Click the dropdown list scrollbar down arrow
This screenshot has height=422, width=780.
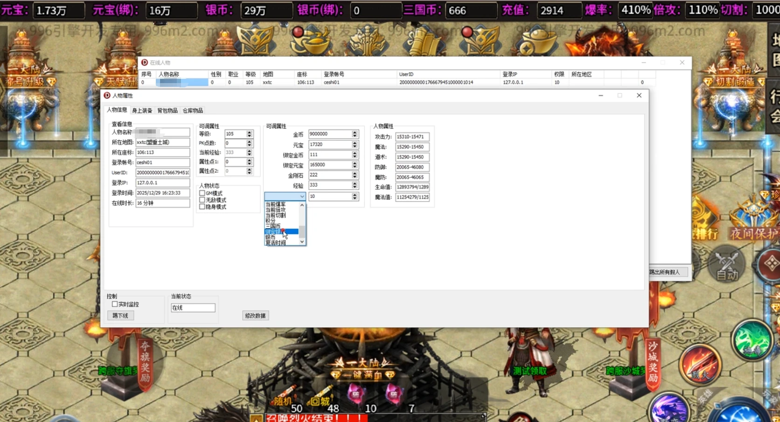[302, 242]
